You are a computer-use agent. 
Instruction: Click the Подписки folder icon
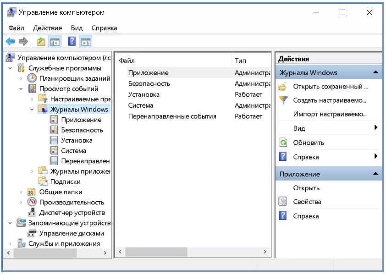pos(43,181)
